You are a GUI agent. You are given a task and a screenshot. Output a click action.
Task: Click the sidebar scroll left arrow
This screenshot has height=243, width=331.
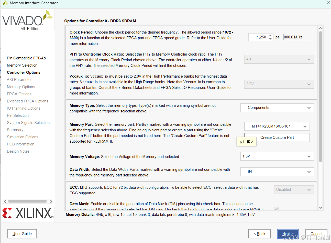5,202
